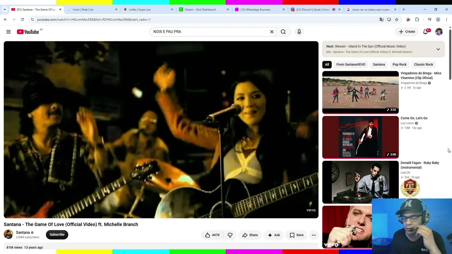Submit search with the magnifier icon

click(283, 32)
